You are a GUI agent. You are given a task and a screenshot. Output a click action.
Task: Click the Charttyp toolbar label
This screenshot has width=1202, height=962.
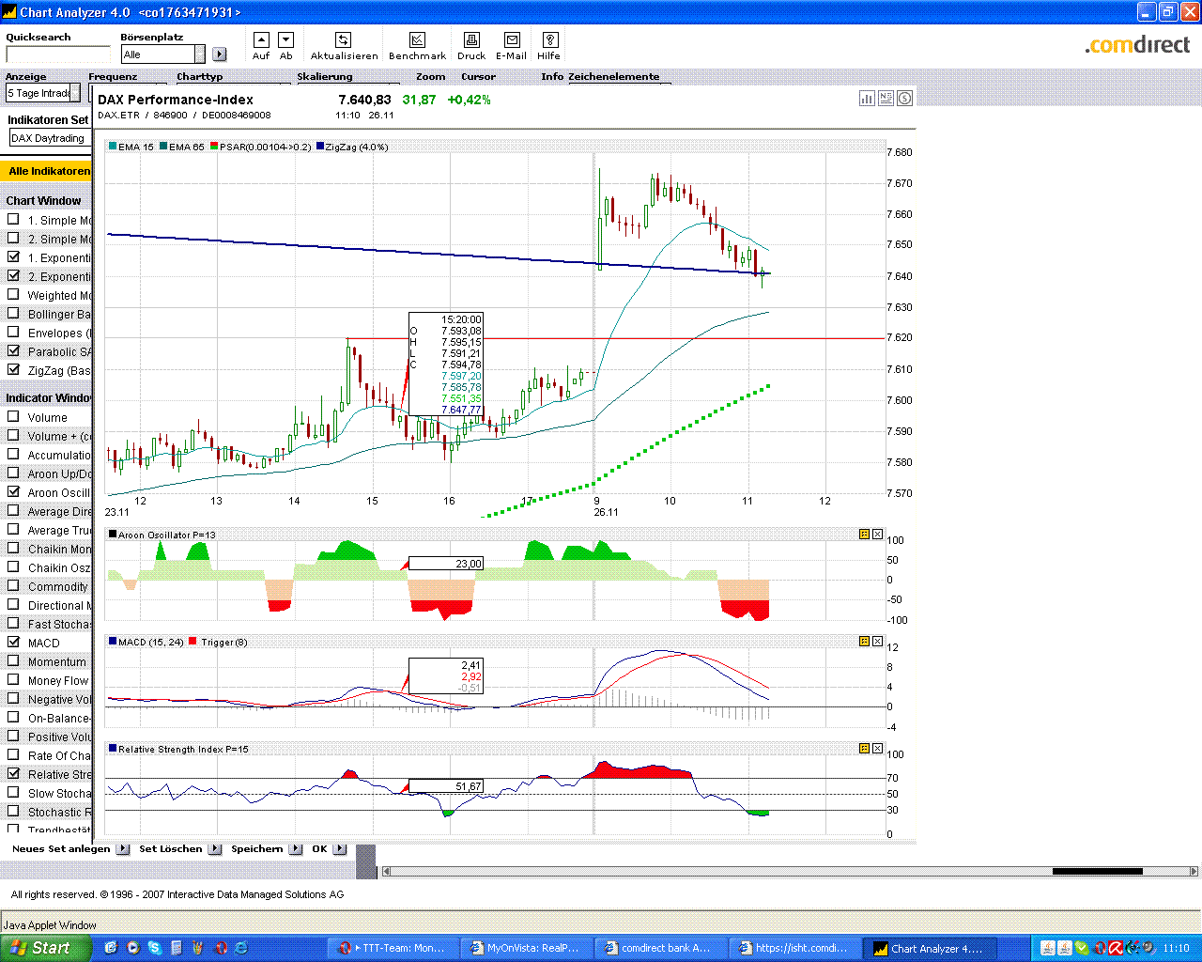[x=200, y=77]
